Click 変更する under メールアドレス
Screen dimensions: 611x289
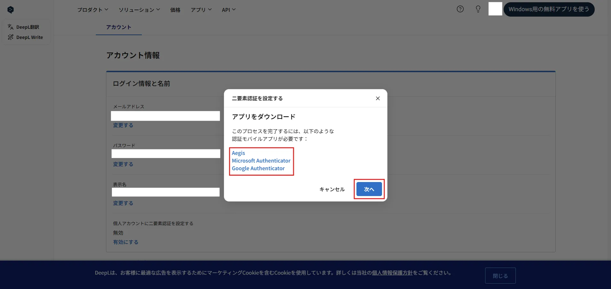pyautogui.click(x=123, y=125)
